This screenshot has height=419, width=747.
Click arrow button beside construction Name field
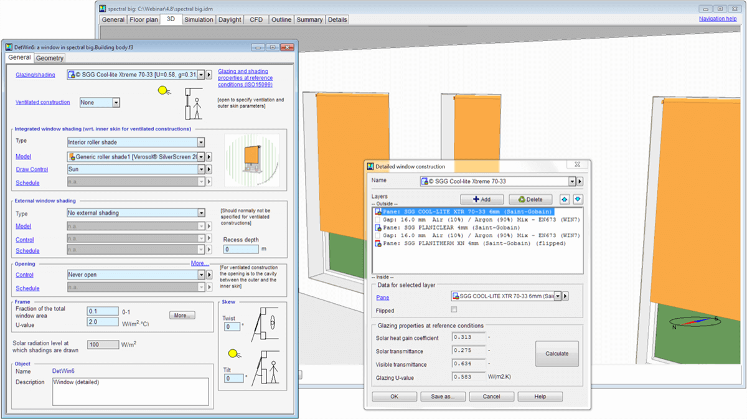(x=580, y=181)
